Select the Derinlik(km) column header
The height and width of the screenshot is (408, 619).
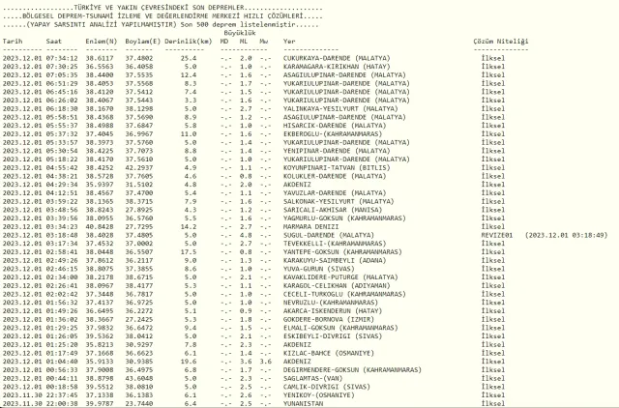[186, 44]
